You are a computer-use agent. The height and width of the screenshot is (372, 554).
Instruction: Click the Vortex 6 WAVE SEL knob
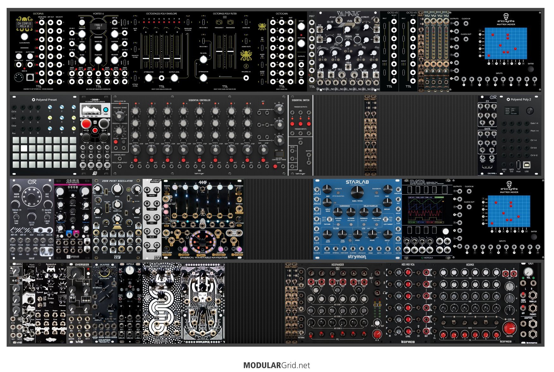coord(98,47)
